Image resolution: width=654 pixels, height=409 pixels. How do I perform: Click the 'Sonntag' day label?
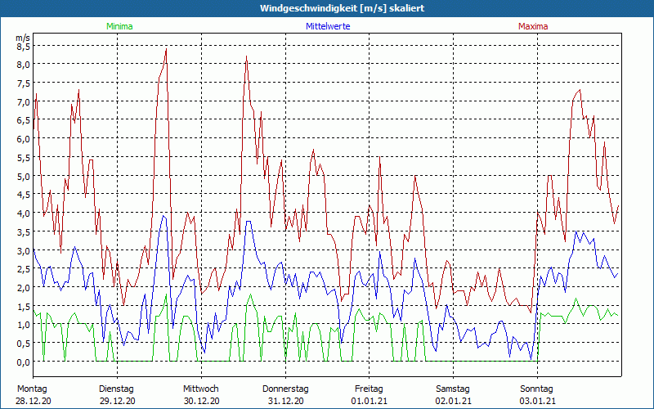[537, 389]
